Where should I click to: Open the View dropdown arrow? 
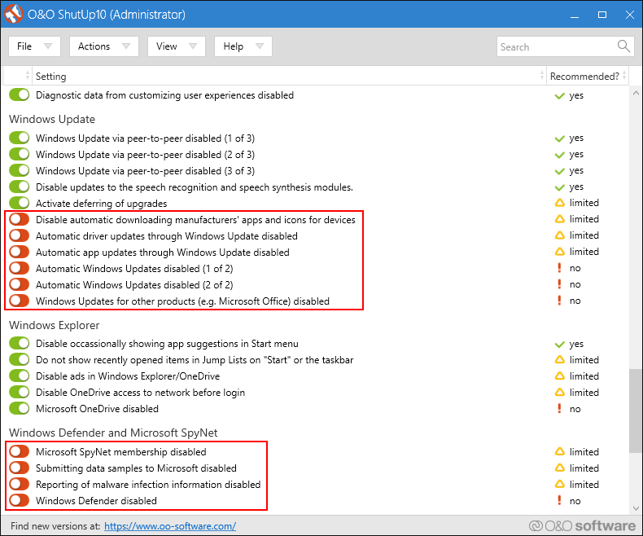pos(193,46)
